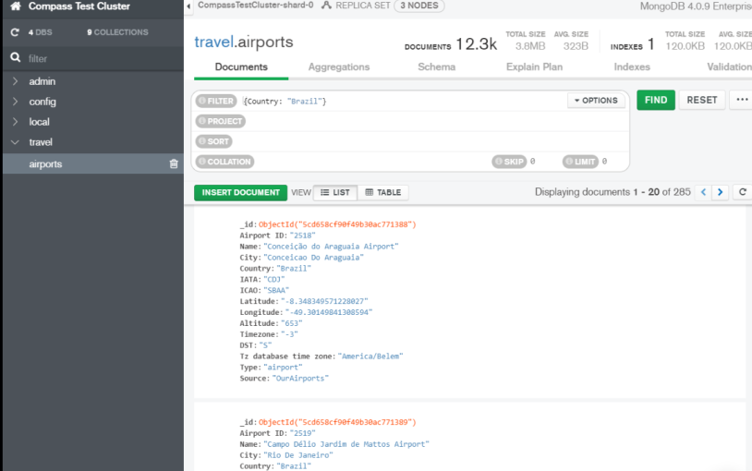Click the FILTER info label
Screen dimensions: 752x471
click(x=216, y=102)
